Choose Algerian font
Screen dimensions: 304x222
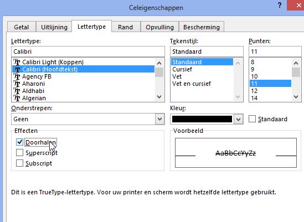pos(84,98)
